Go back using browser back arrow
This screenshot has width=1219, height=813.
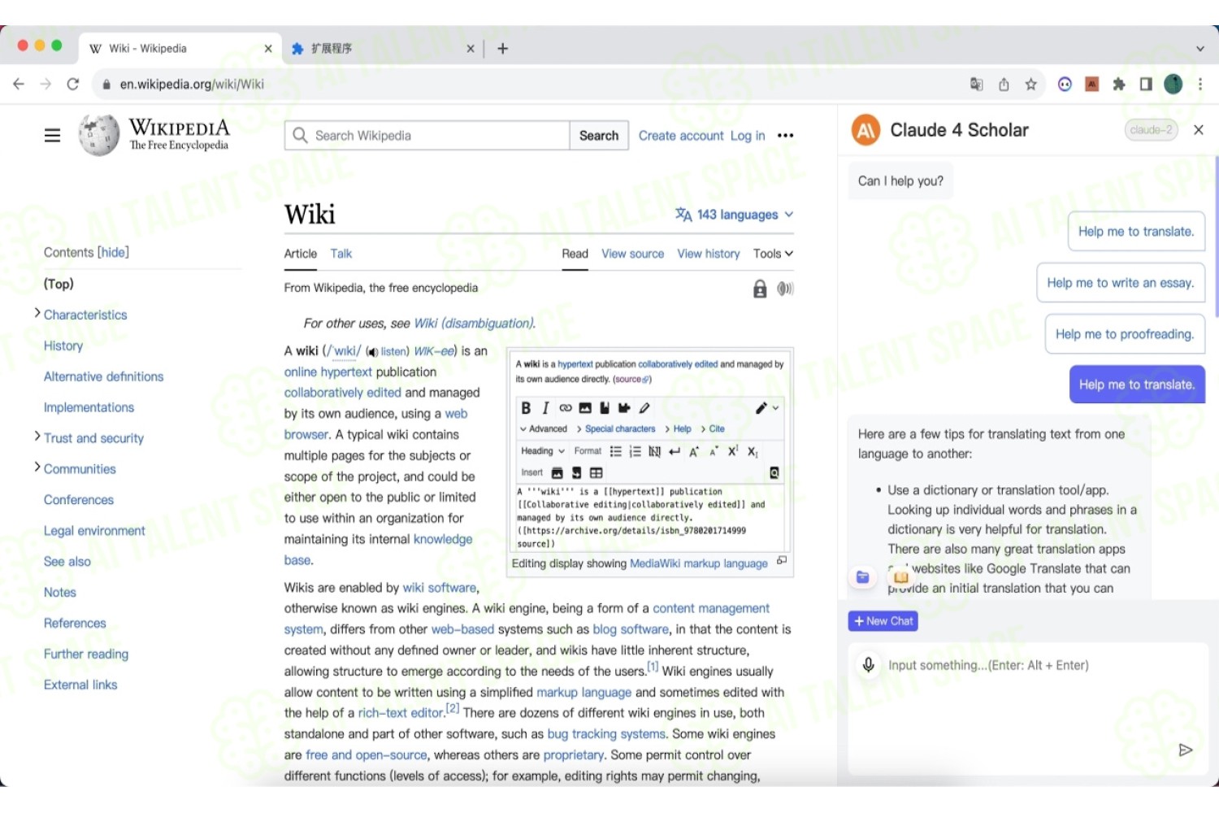(x=19, y=84)
